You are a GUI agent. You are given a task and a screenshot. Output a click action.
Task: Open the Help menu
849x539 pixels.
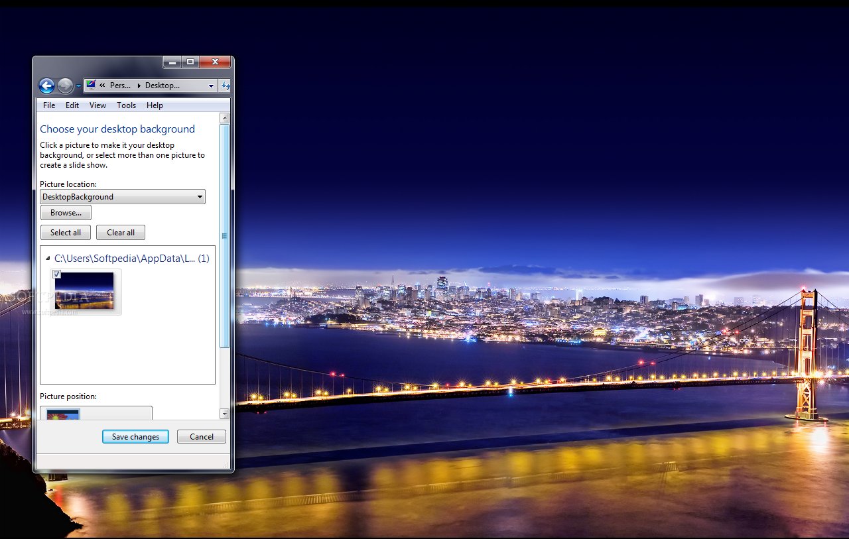pos(155,105)
